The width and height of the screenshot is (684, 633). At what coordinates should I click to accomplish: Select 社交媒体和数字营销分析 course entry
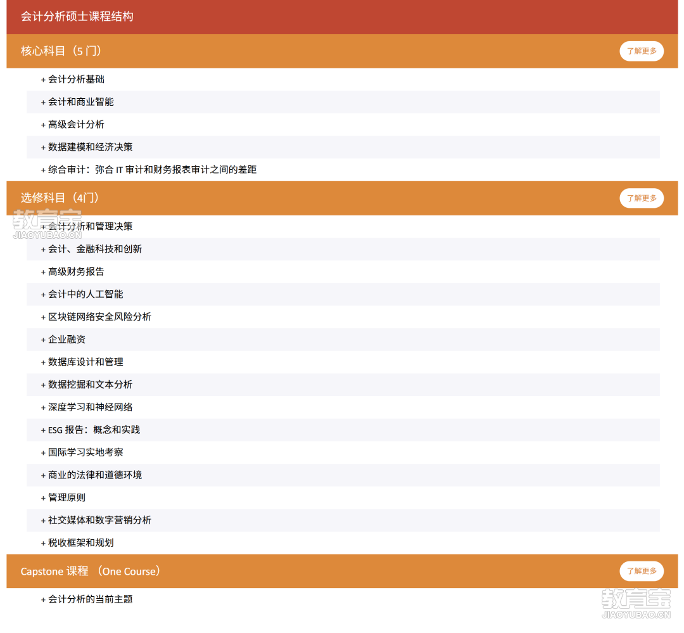[343, 520]
